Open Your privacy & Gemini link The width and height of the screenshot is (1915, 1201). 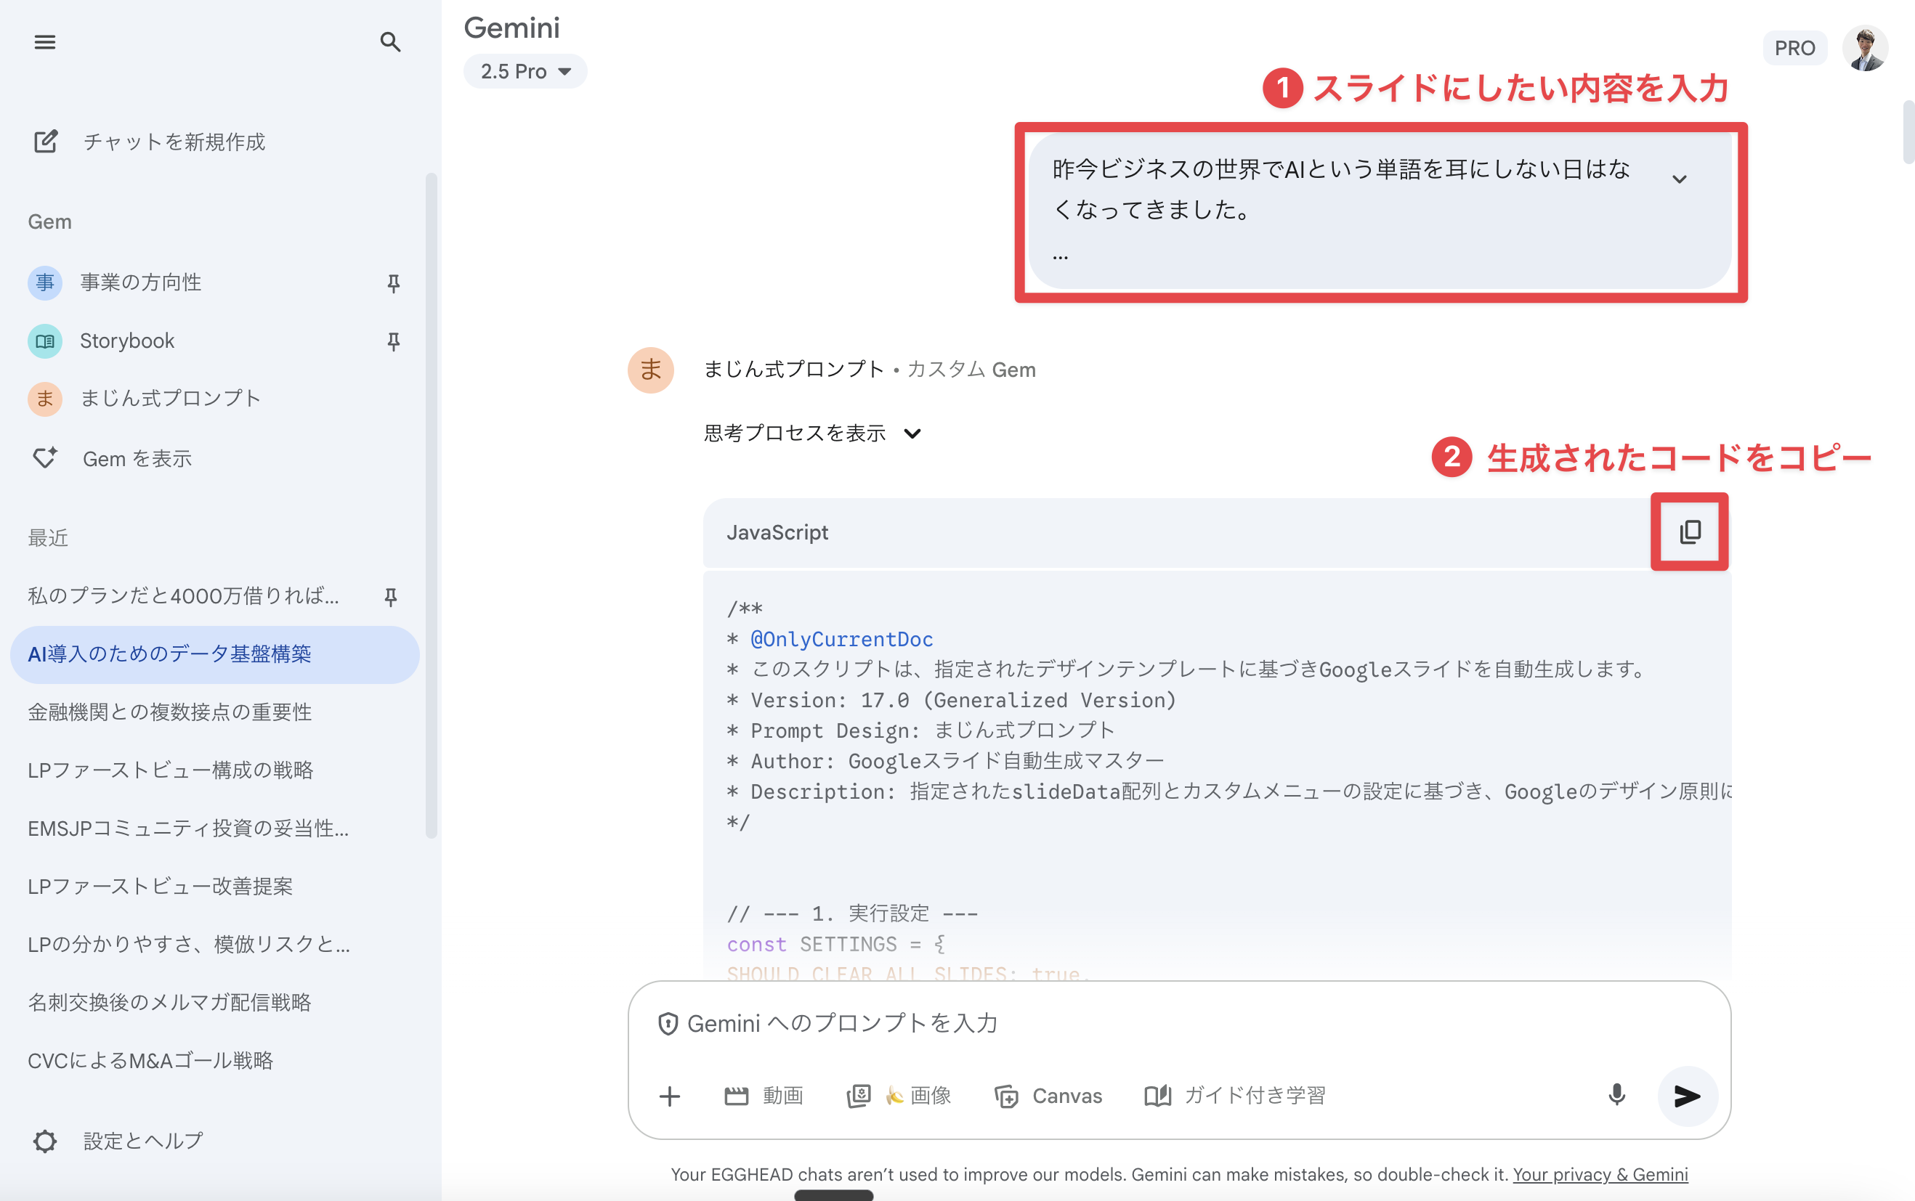[x=1600, y=1174]
